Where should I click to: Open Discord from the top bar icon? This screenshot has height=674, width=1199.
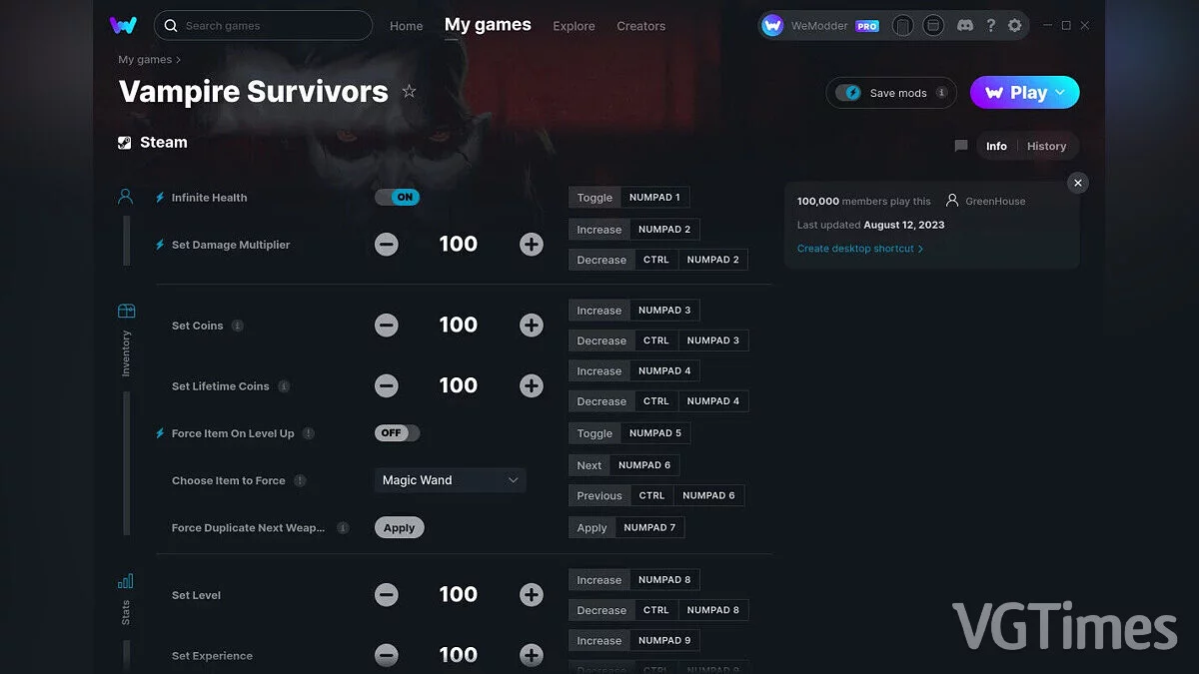[x=965, y=25]
